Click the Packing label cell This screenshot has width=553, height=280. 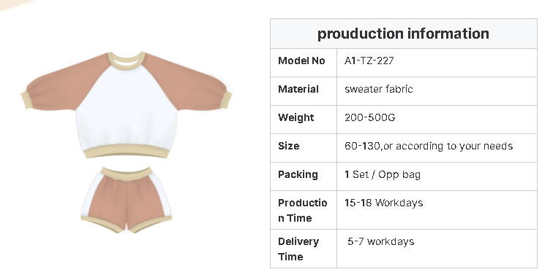pyautogui.click(x=304, y=176)
